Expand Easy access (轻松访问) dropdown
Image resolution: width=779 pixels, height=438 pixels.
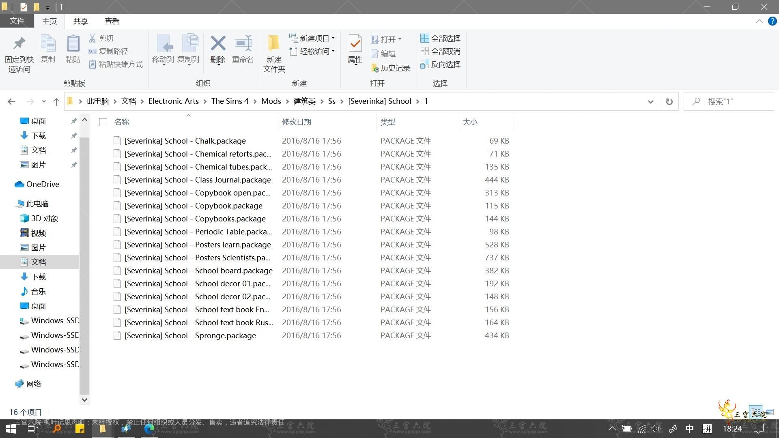click(334, 51)
